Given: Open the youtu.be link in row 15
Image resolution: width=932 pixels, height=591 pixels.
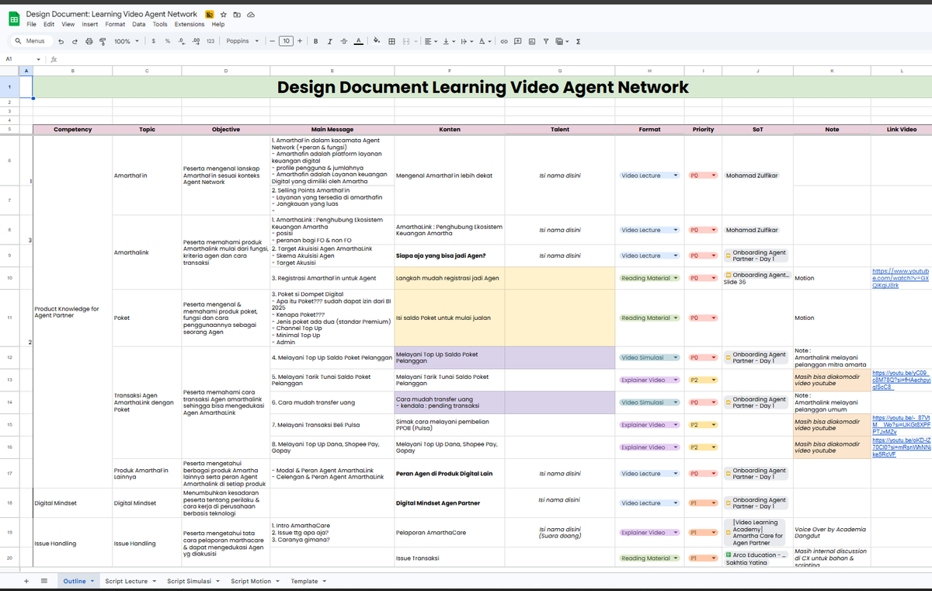Looking at the screenshot, I should point(901,424).
